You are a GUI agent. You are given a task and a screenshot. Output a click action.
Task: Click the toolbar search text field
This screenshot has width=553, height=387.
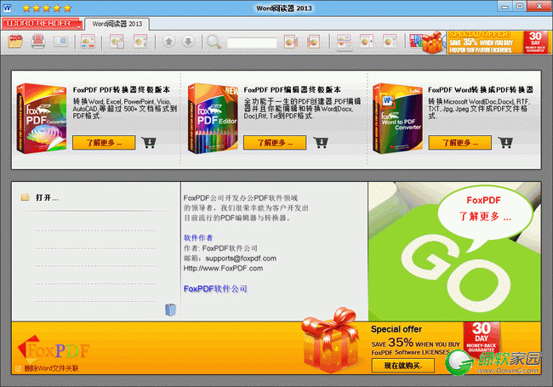[252, 43]
